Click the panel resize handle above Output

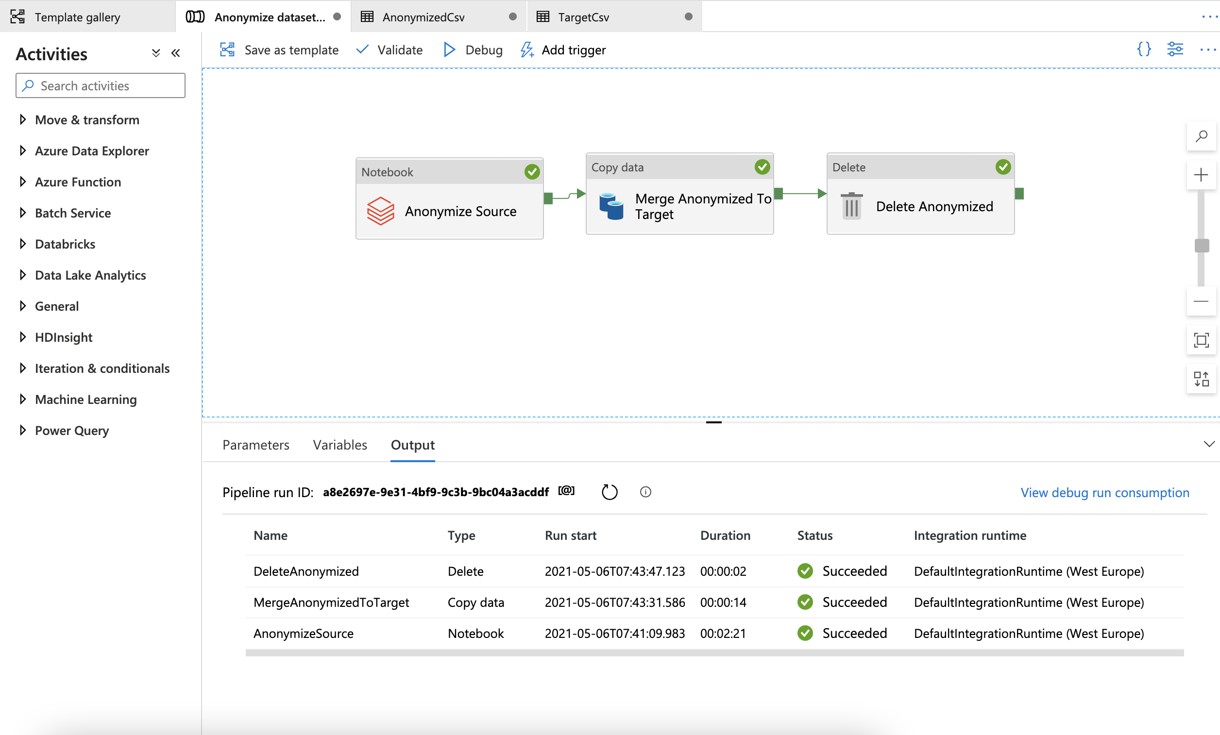(x=713, y=422)
